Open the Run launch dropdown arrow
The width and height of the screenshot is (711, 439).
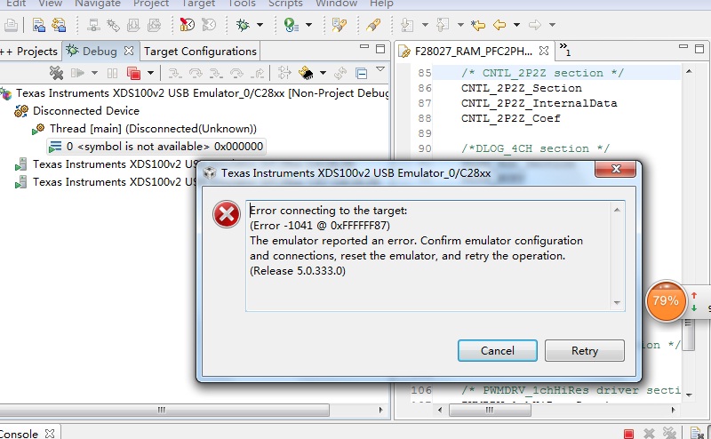click(308, 25)
